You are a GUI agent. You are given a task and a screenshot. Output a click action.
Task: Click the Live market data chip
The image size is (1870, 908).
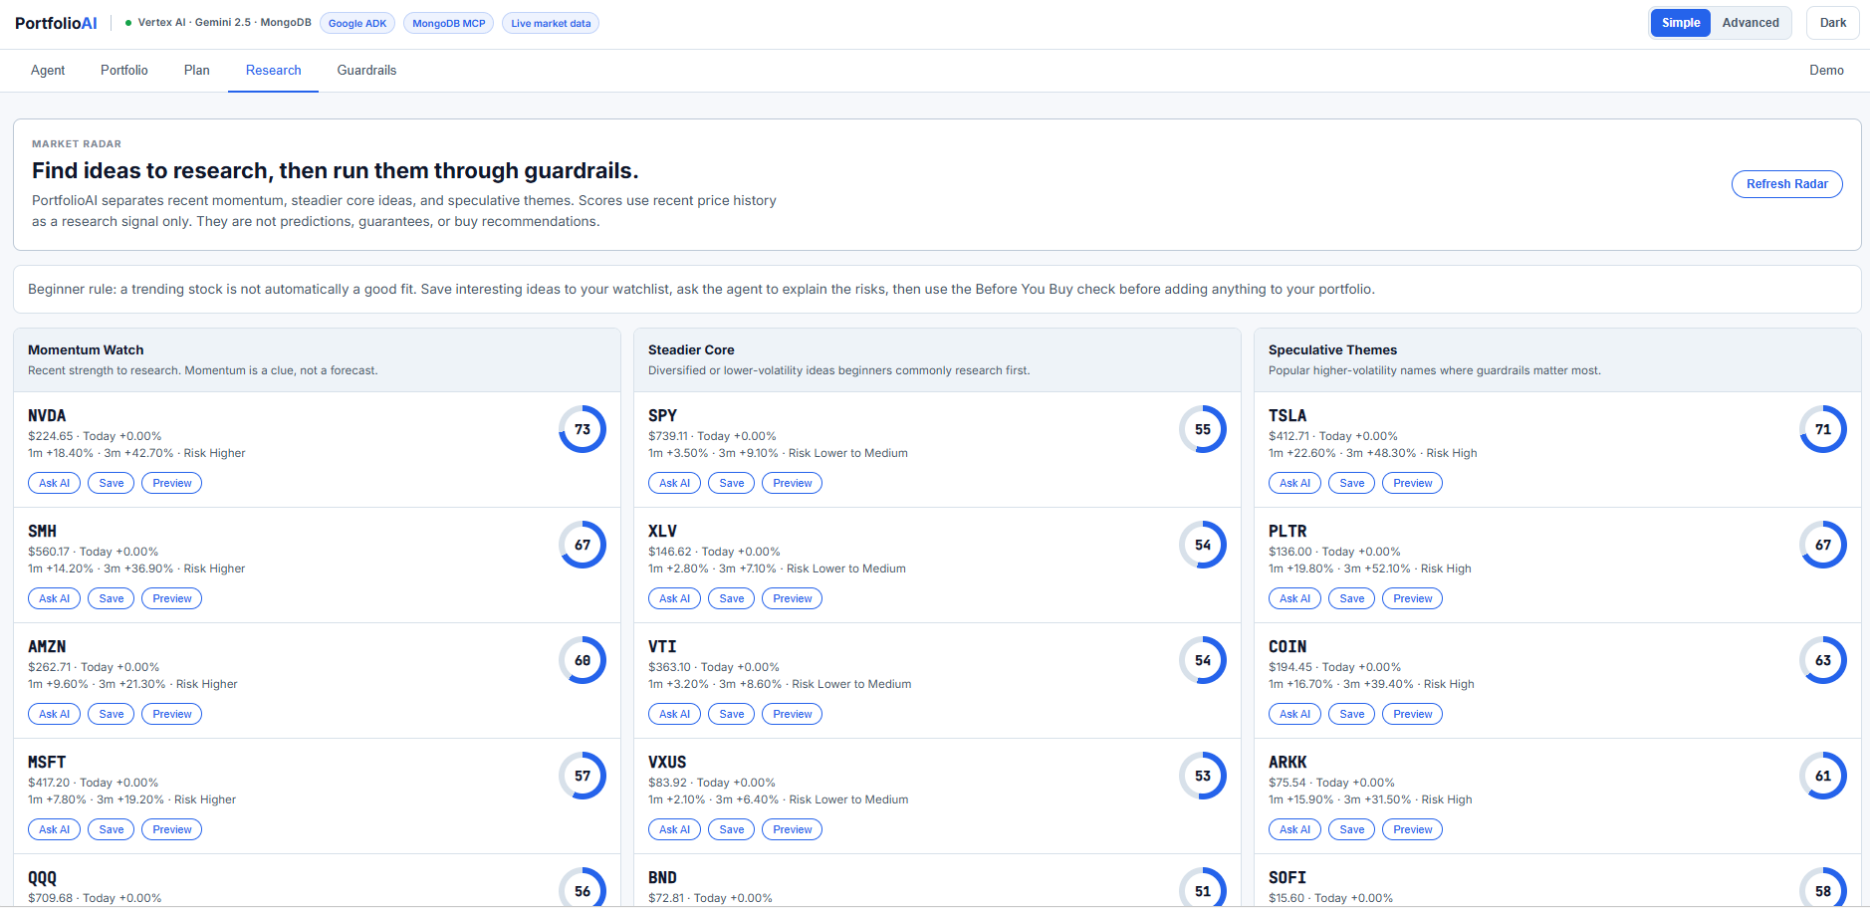point(551,23)
